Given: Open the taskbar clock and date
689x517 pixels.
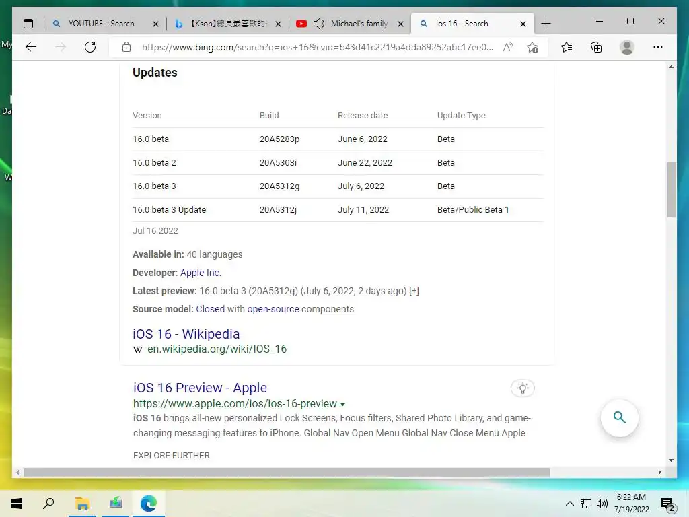Looking at the screenshot, I should click(x=631, y=504).
